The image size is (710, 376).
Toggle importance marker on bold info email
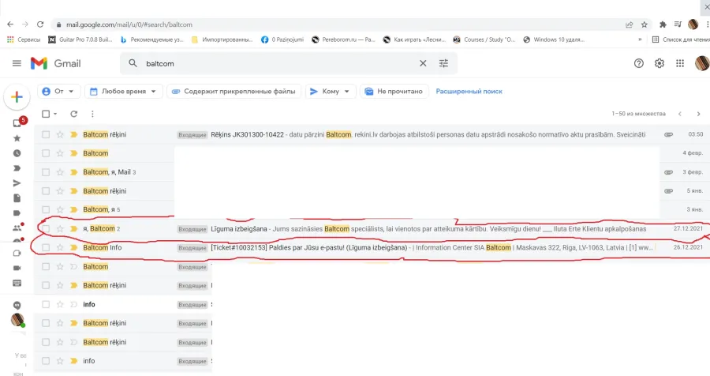(74, 304)
